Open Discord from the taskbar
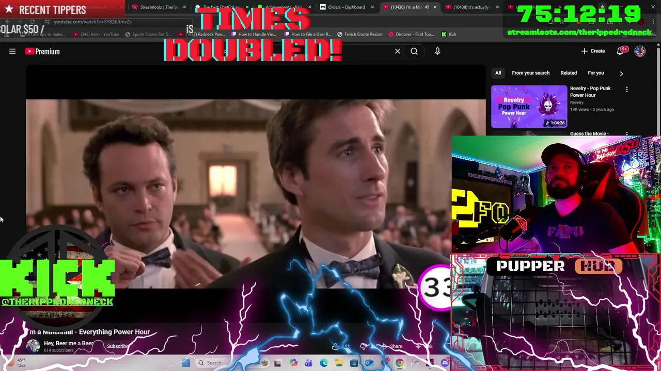661x371 pixels. click(x=445, y=363)
